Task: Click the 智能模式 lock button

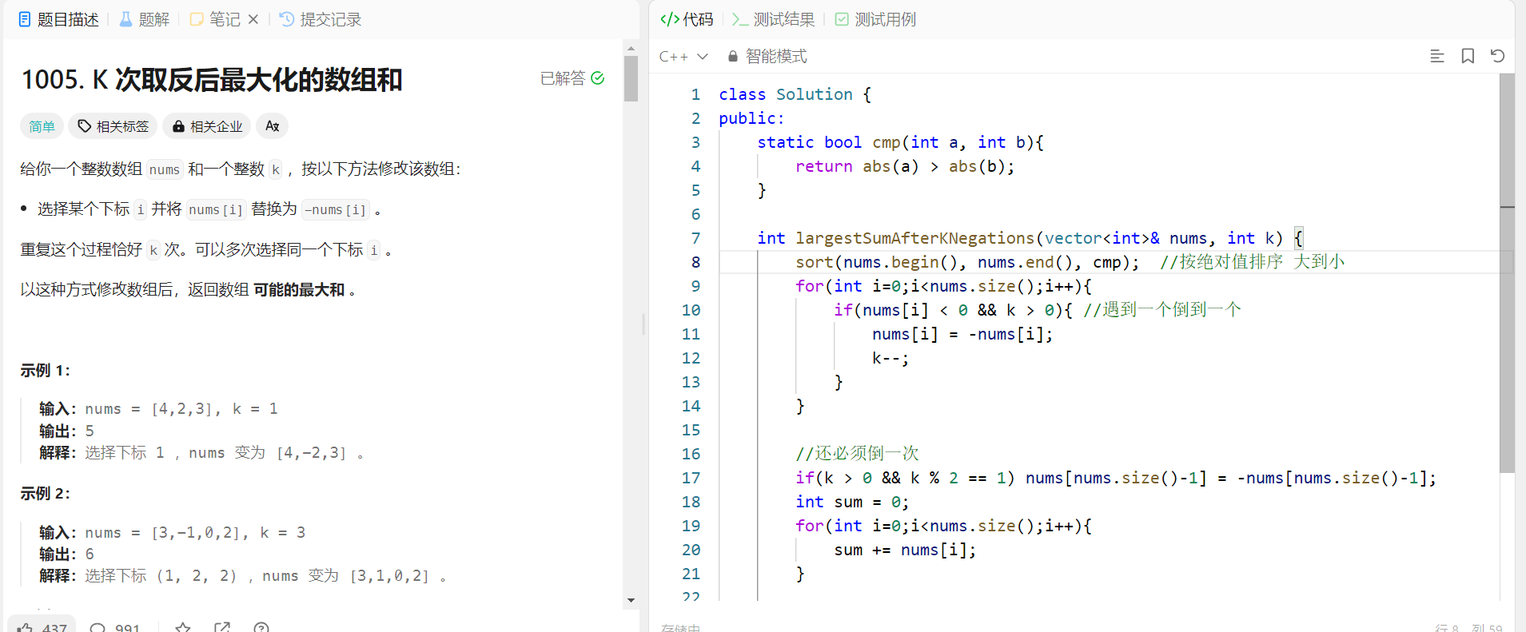Action: point(767,56)
